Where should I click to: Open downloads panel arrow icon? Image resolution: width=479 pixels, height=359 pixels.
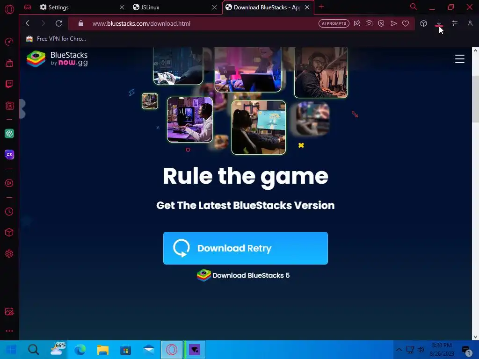[x=439, y=23]
